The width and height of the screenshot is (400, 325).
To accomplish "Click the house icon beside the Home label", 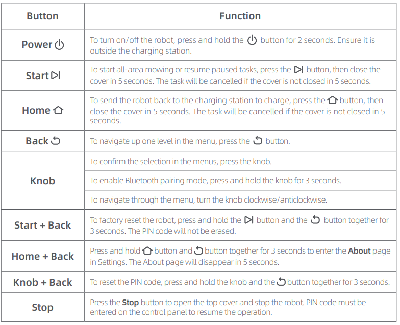I will (58, 110).
